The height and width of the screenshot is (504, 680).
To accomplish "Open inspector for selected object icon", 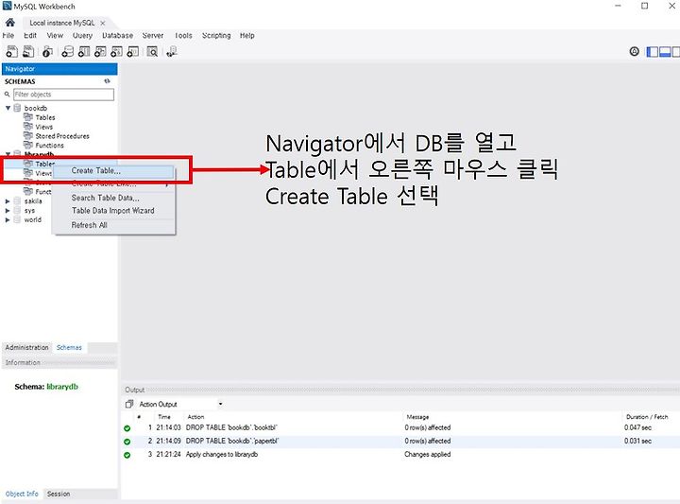I will coord(47,52).
